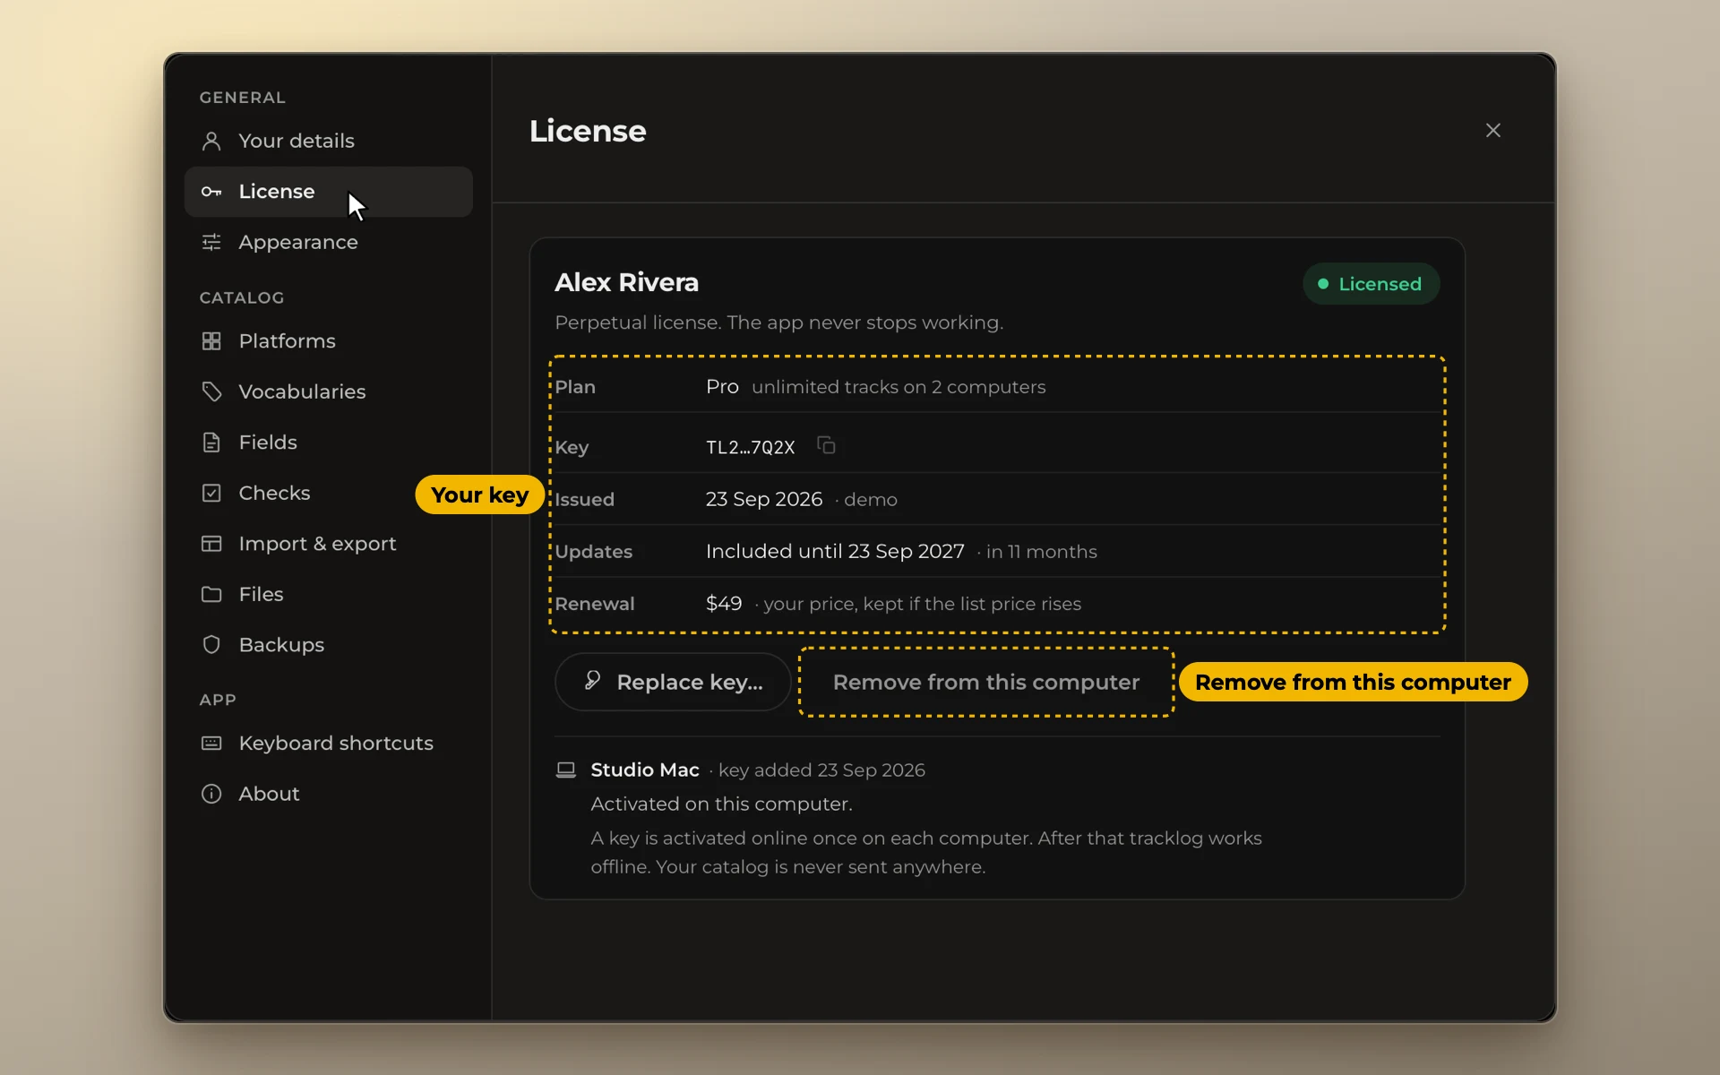Click the Studio Mac computer name
Screen dimensions: 1720x1075
coord(645,770)
